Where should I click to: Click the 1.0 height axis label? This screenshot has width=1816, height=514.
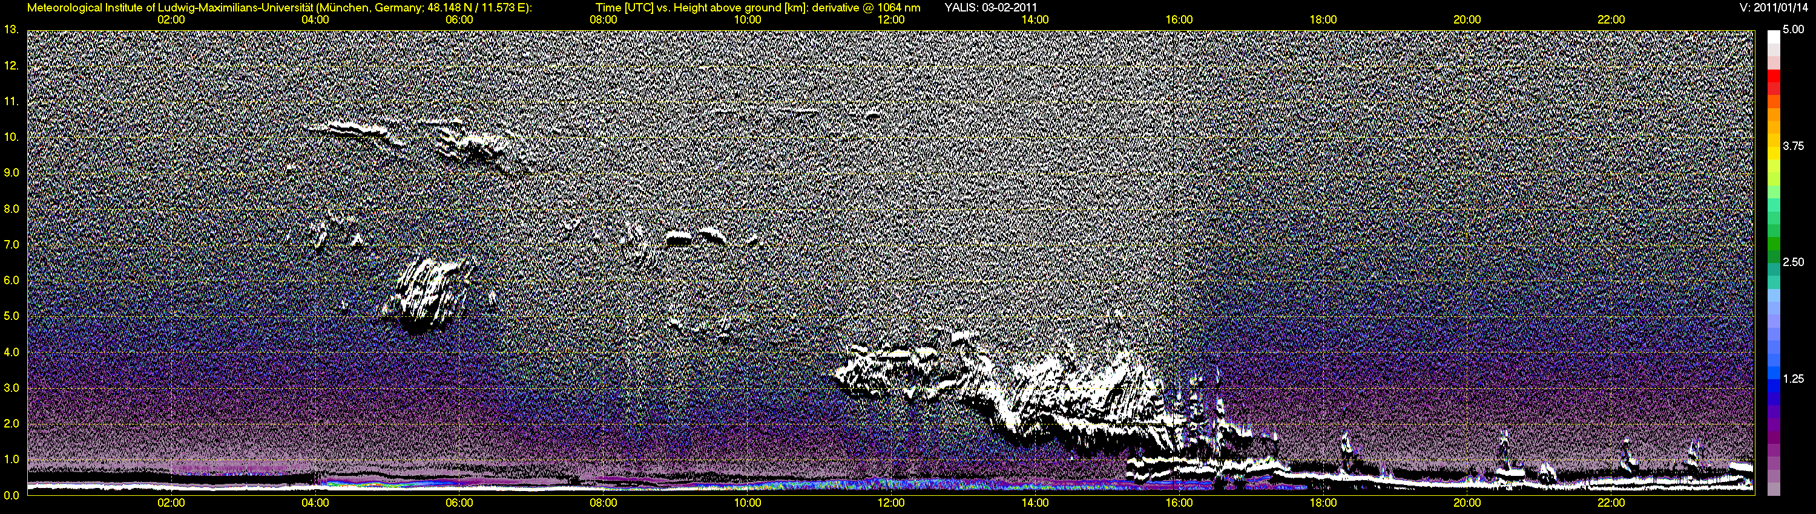[x=10, y=459]
